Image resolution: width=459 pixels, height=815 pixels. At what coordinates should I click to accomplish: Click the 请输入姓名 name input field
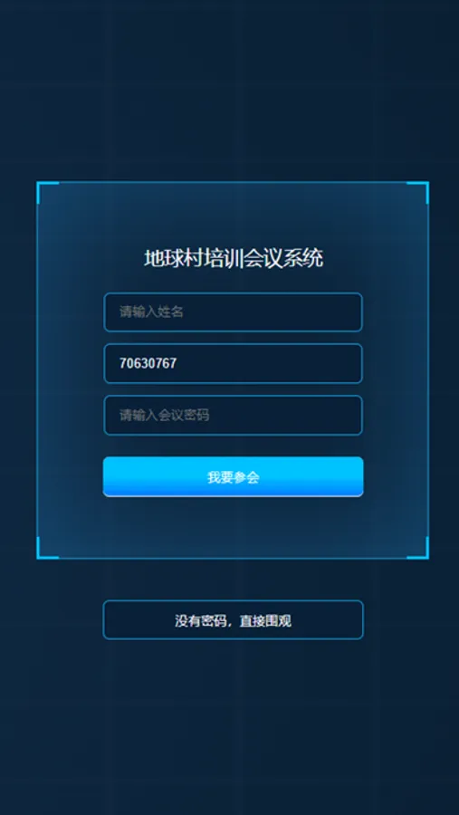point(233,312)
